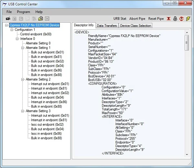Viewport: 194px width, 168px height.
Task: Maximize the USB Control Center window
Action: coord(175,3)
